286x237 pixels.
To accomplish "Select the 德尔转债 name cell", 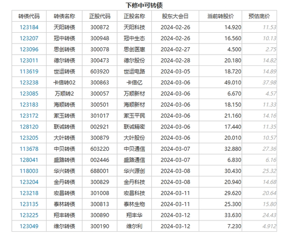I will (x=64, y=61).
